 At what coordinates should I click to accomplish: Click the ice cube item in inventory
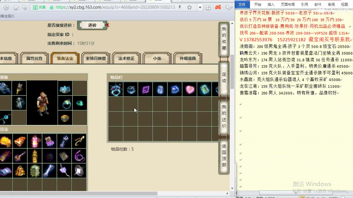[130, 89]
